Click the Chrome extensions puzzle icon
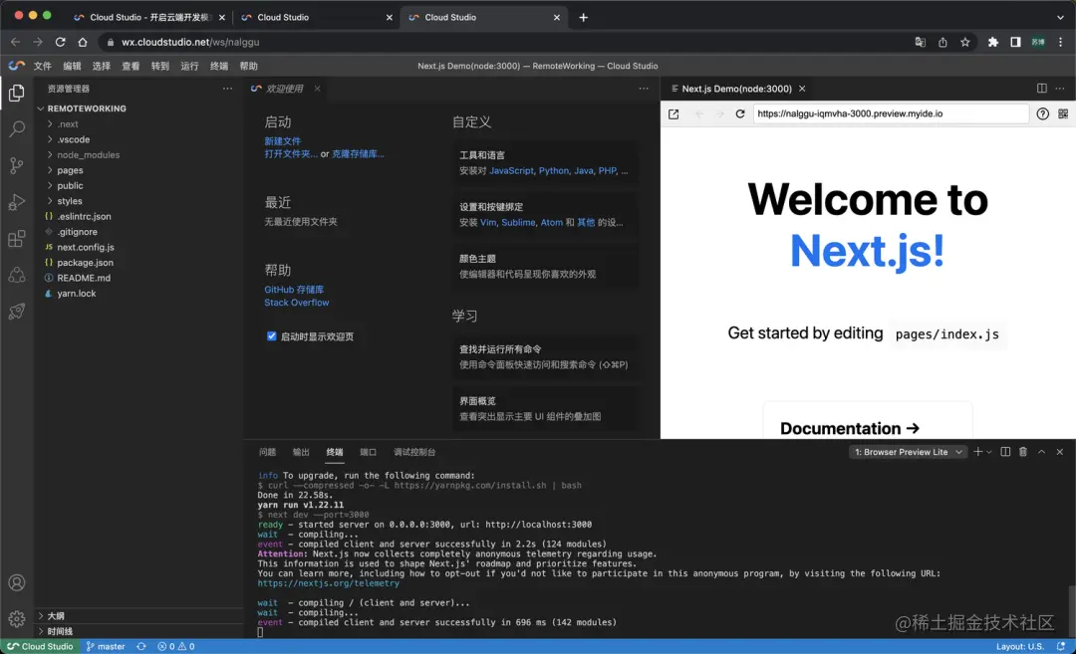The image size is (1076, 654). (992, 42)
